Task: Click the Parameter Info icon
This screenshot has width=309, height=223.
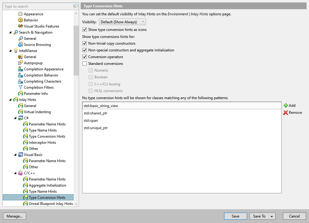Action: (20, 94)
